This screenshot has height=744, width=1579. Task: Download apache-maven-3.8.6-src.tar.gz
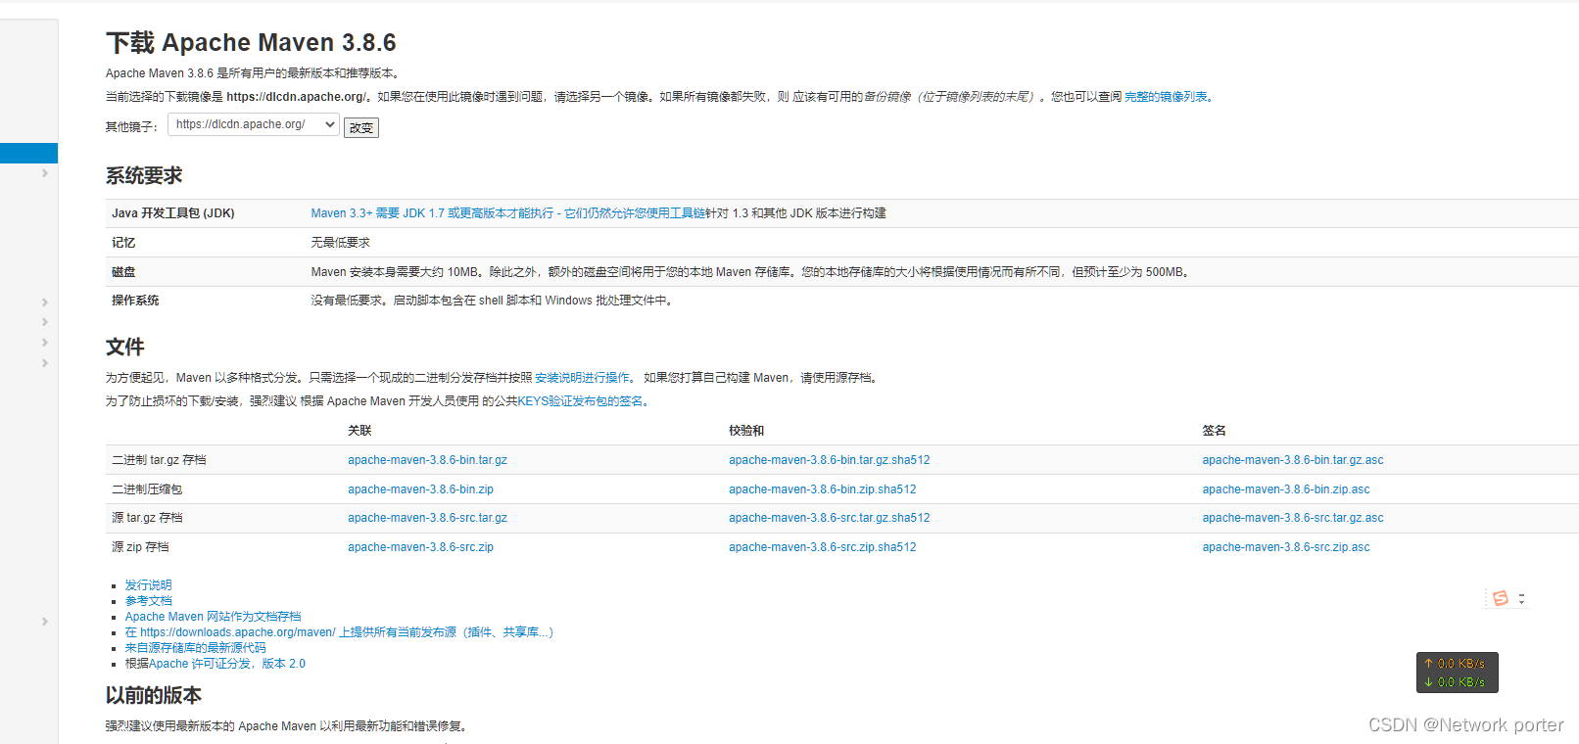(x=427, y=518)
